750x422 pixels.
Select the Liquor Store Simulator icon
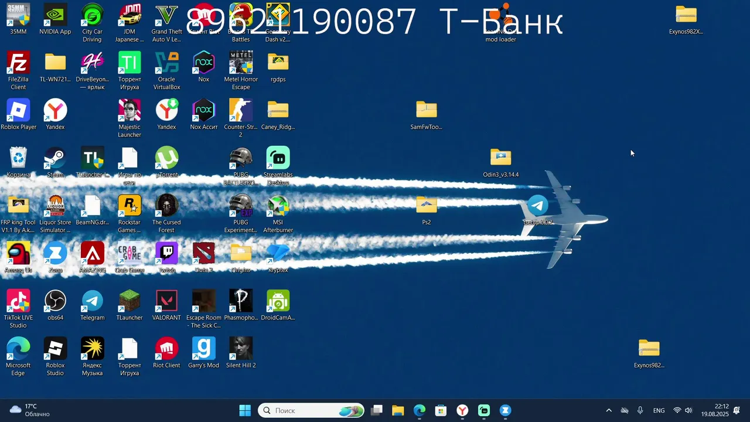[55, 206]
